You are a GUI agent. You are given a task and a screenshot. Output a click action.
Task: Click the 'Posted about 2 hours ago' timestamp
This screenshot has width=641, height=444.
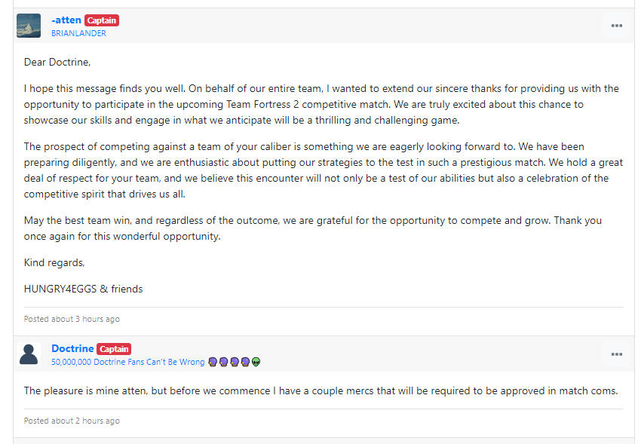tap(72, 421)
